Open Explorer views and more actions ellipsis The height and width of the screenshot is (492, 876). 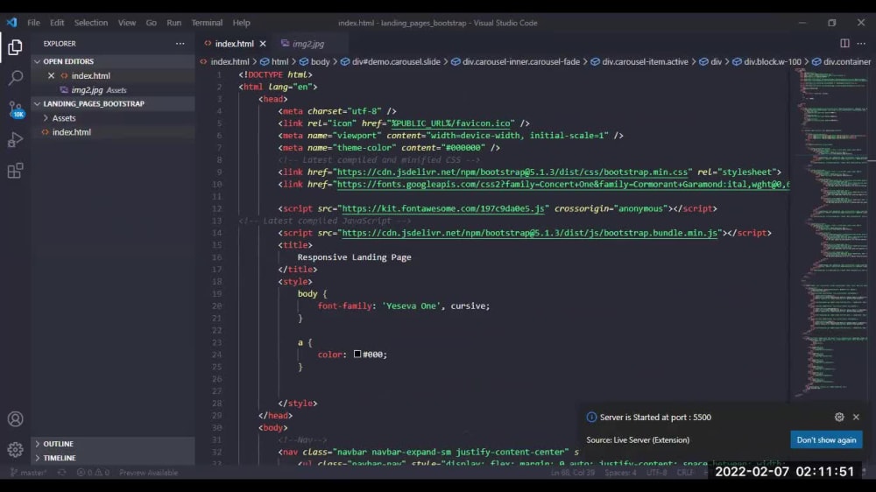180,44
